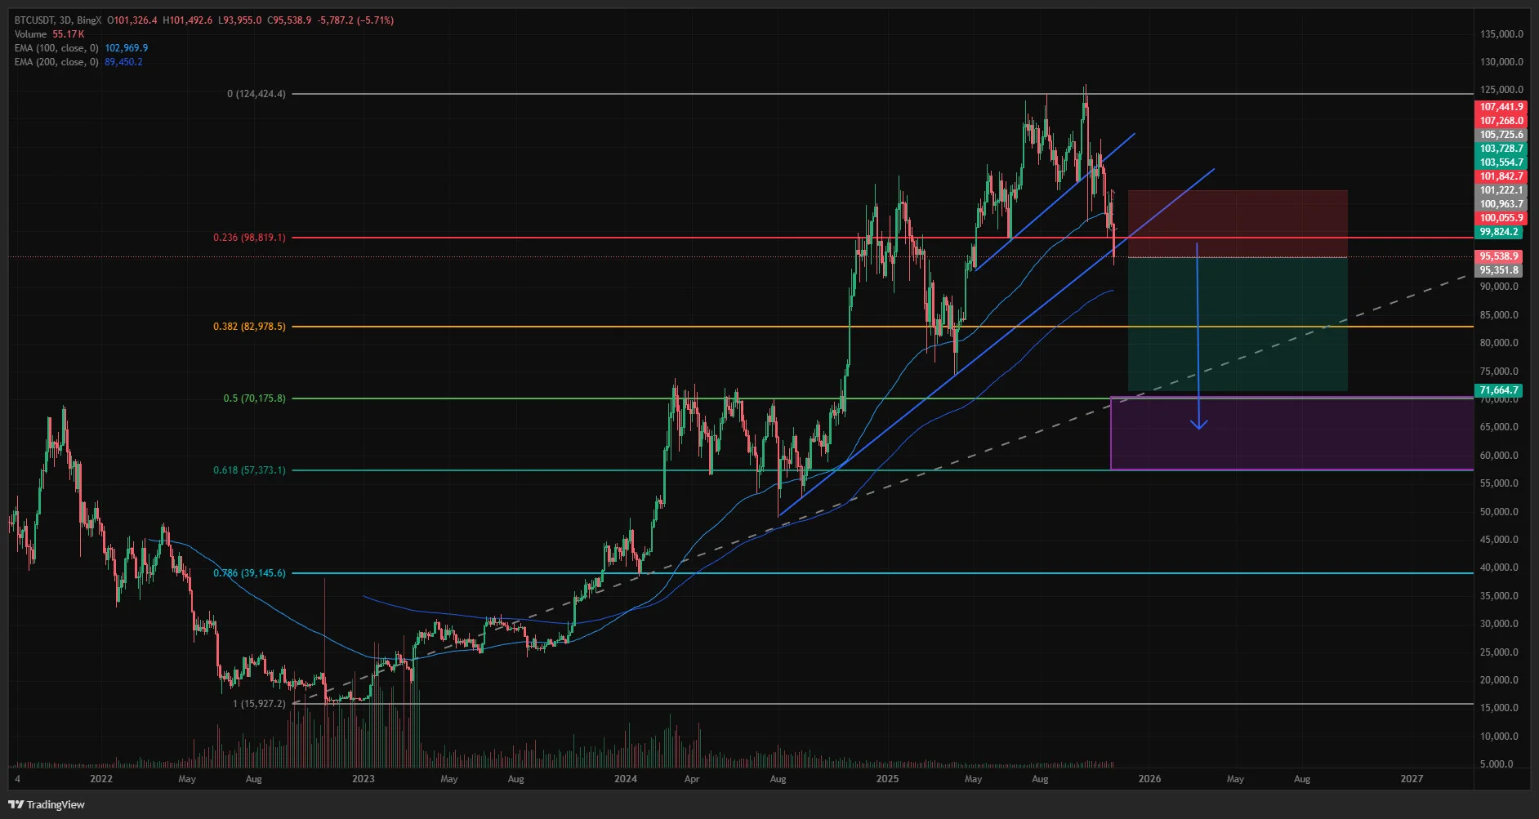1539x819 pixels.
Task: Click the TradingView logo
Action: [47, 804]
